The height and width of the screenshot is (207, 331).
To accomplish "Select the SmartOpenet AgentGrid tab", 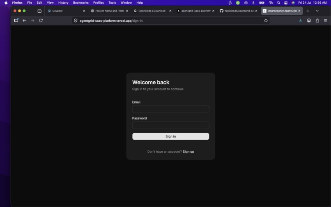I will click(x=282, y=11).
